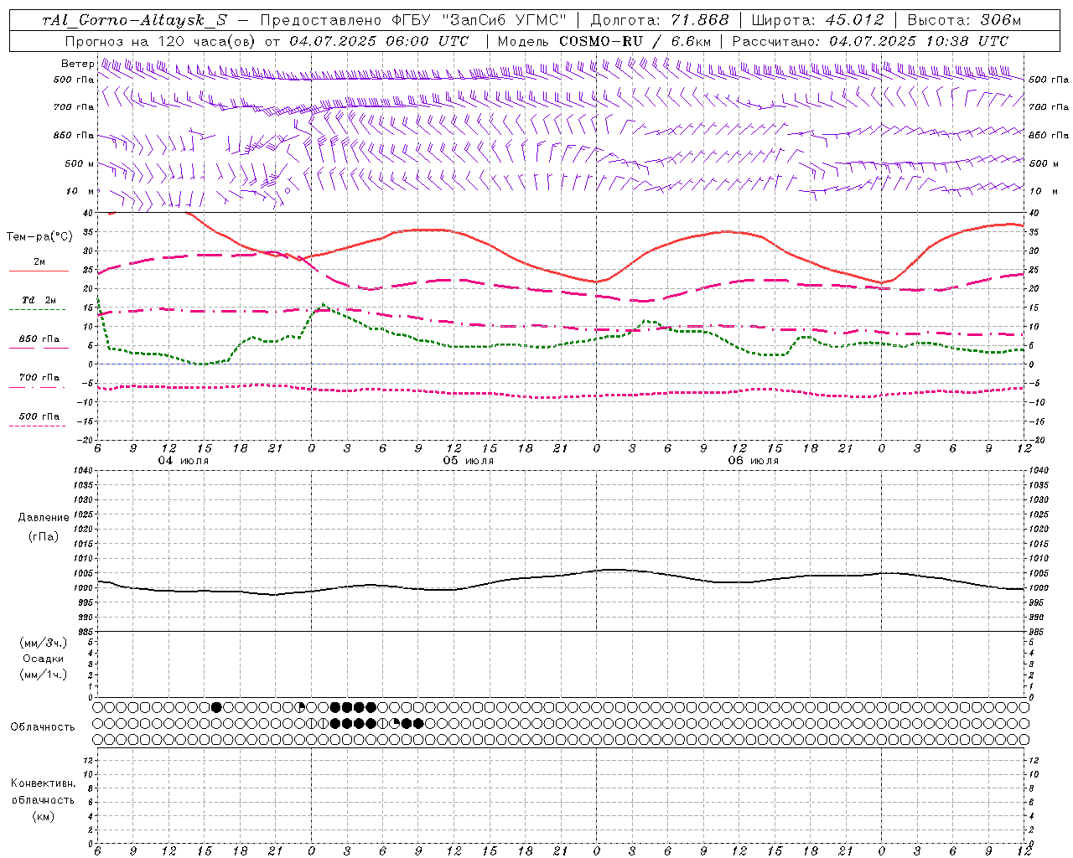1073x858 pixels.
Task: Click the 700 гПа temperature legend label
Action: (39, 378)
